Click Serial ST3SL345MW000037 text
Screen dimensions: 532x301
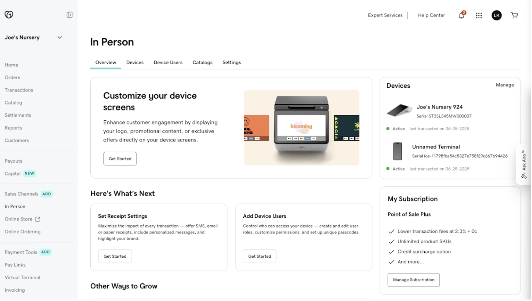[445, 116]
